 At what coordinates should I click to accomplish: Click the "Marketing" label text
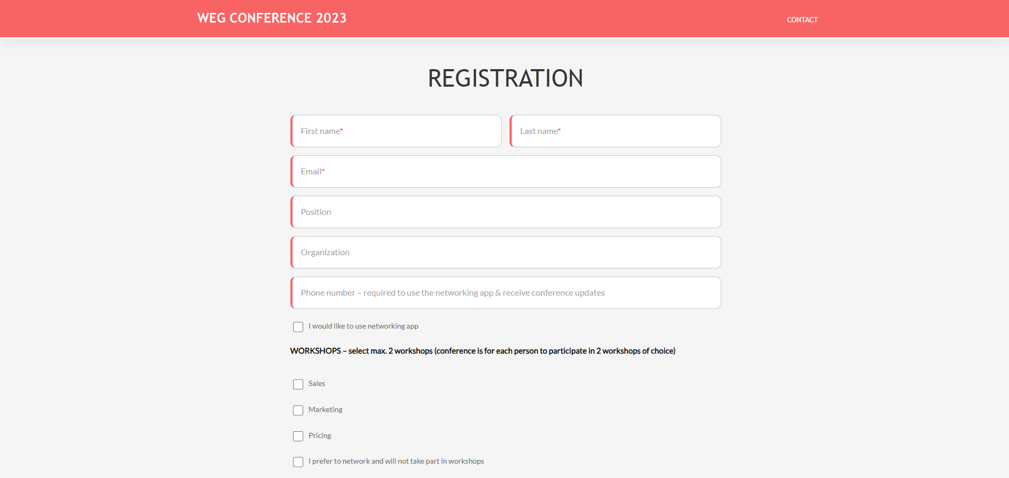click(325, 409)
